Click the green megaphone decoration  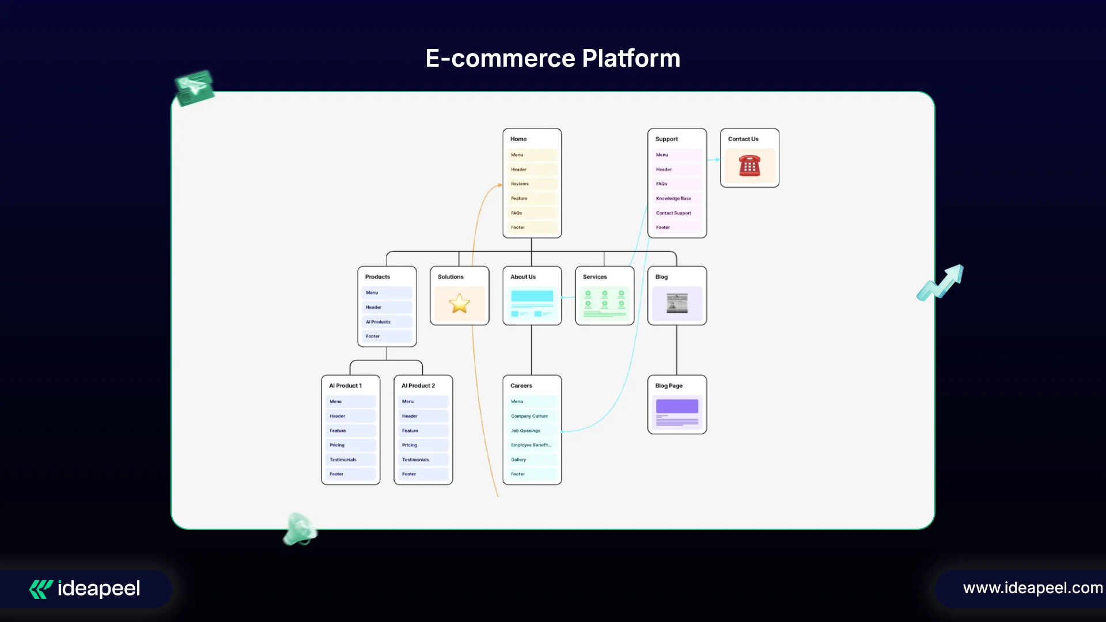(x=300, y=529)
